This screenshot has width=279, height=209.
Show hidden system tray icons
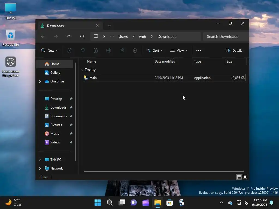222,202
